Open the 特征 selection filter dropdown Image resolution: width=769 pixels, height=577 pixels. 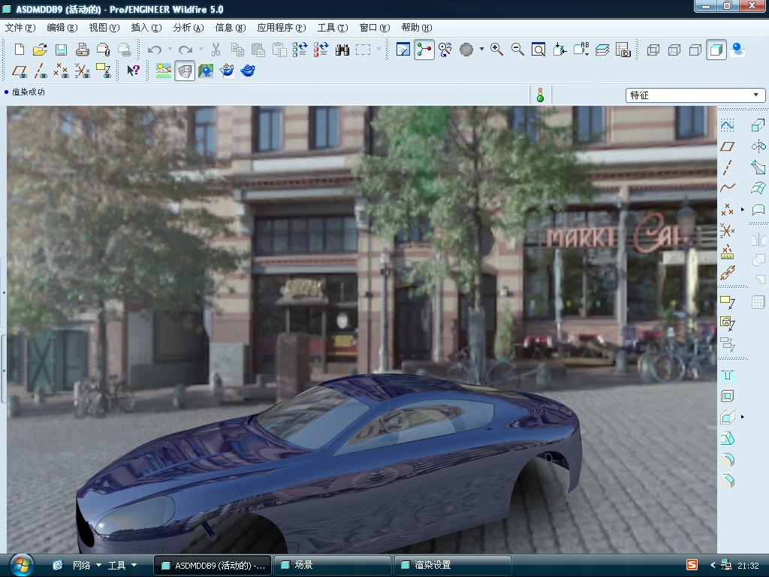[755, 95]
